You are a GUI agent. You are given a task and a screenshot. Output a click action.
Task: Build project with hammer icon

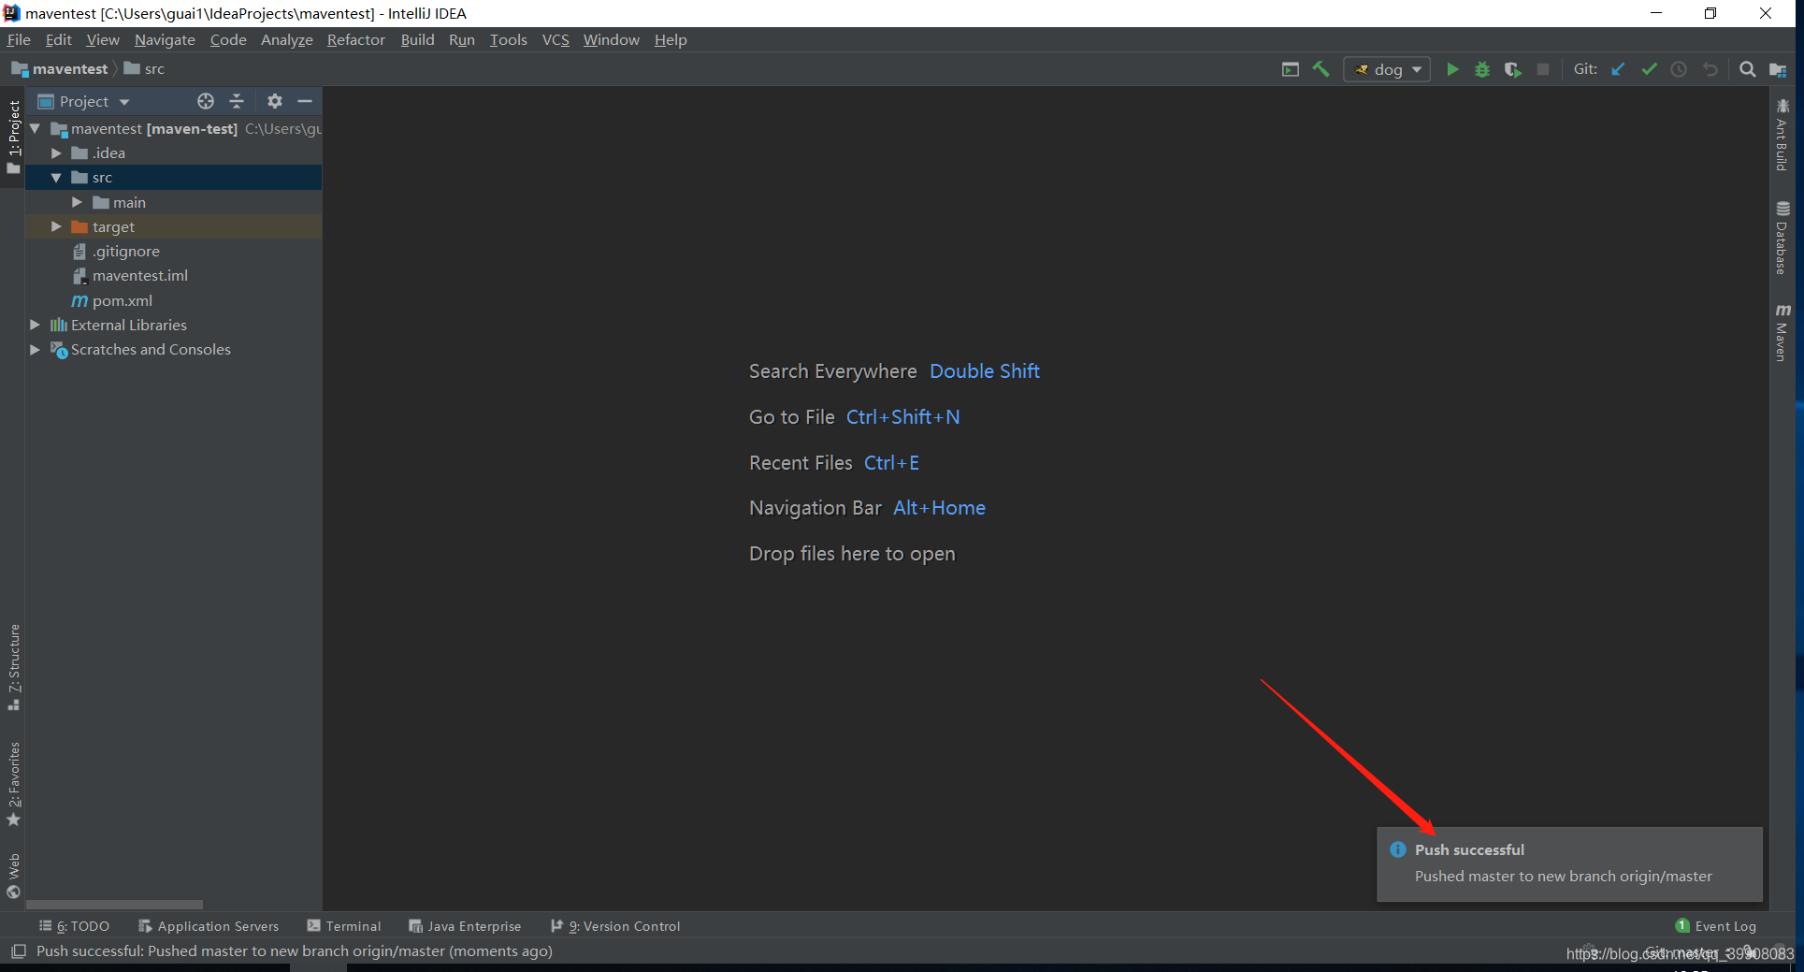1321,69
